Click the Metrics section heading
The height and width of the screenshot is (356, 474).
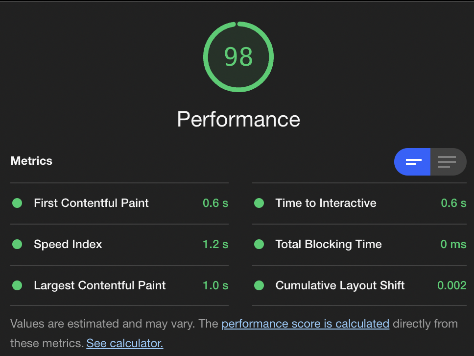point(31,161)
